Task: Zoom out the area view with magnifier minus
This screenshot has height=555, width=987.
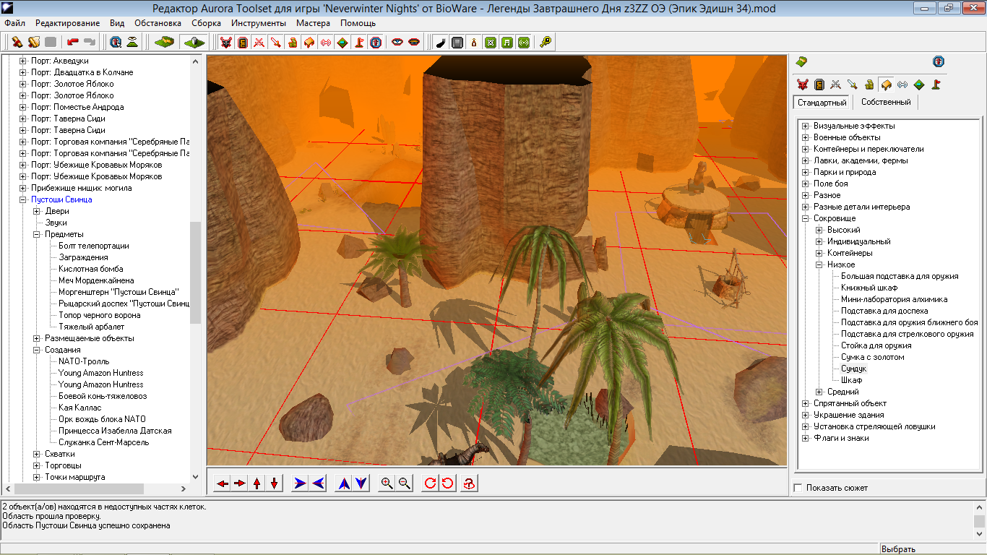Action: (x=405, y=483)
